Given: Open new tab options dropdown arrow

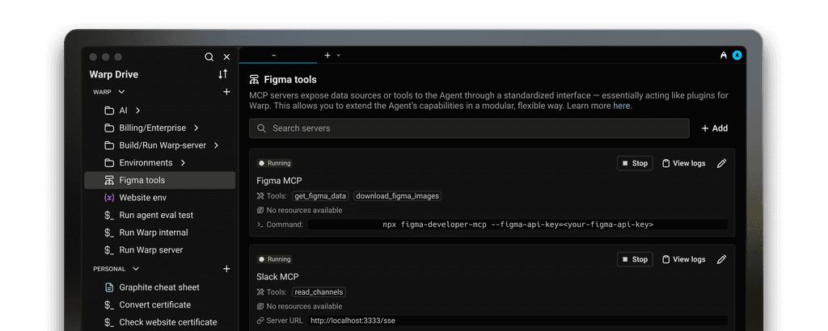Looking at the screenshot, I should [339, 55].
